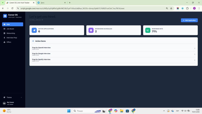The width and height of the screenshot is (202, 114).
Task: Open the tab search dropdown arrow
Action: click(x=3, y=3)
